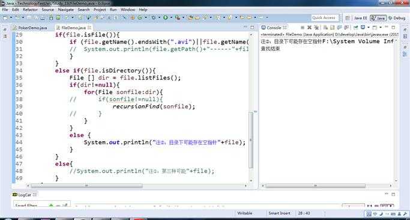
Task: Toggle Pin Console icon
Action: [355, 27]
